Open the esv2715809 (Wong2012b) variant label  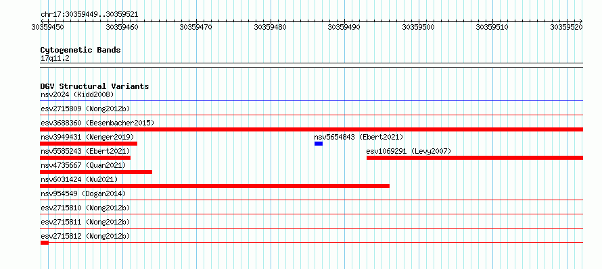click(x=85, y=109)
